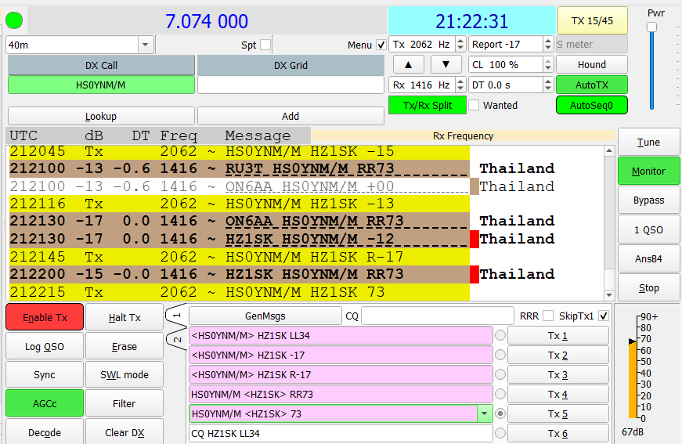The image size is (682, 444).
Task: Adjust the DT 0.0 s spinner
Action: 548,85
